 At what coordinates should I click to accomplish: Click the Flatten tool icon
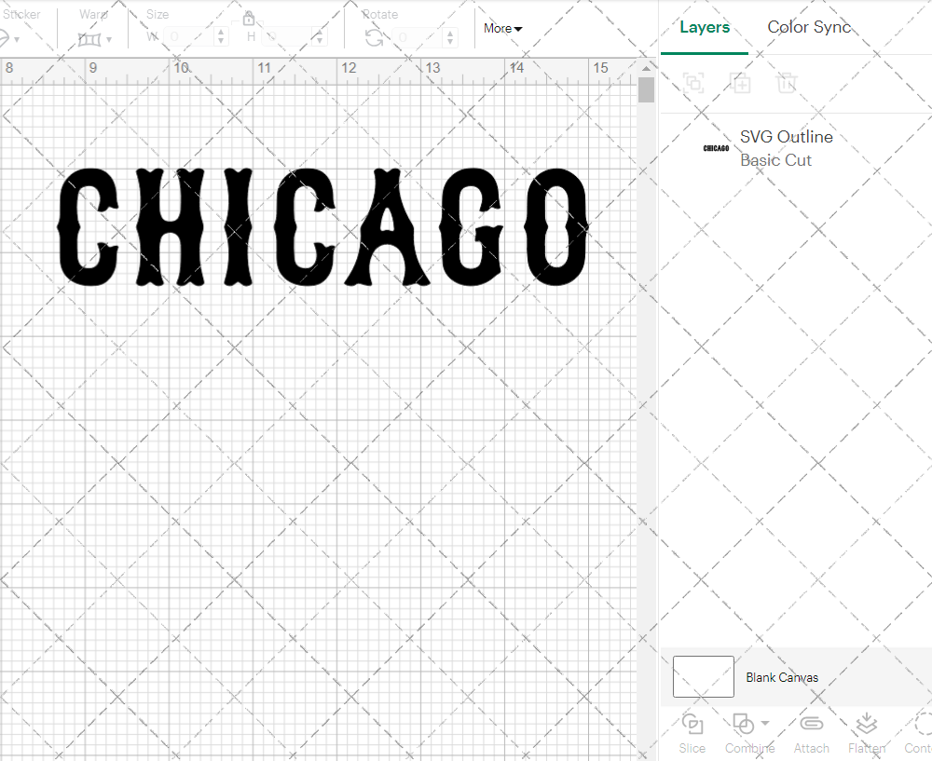point(866,724)
